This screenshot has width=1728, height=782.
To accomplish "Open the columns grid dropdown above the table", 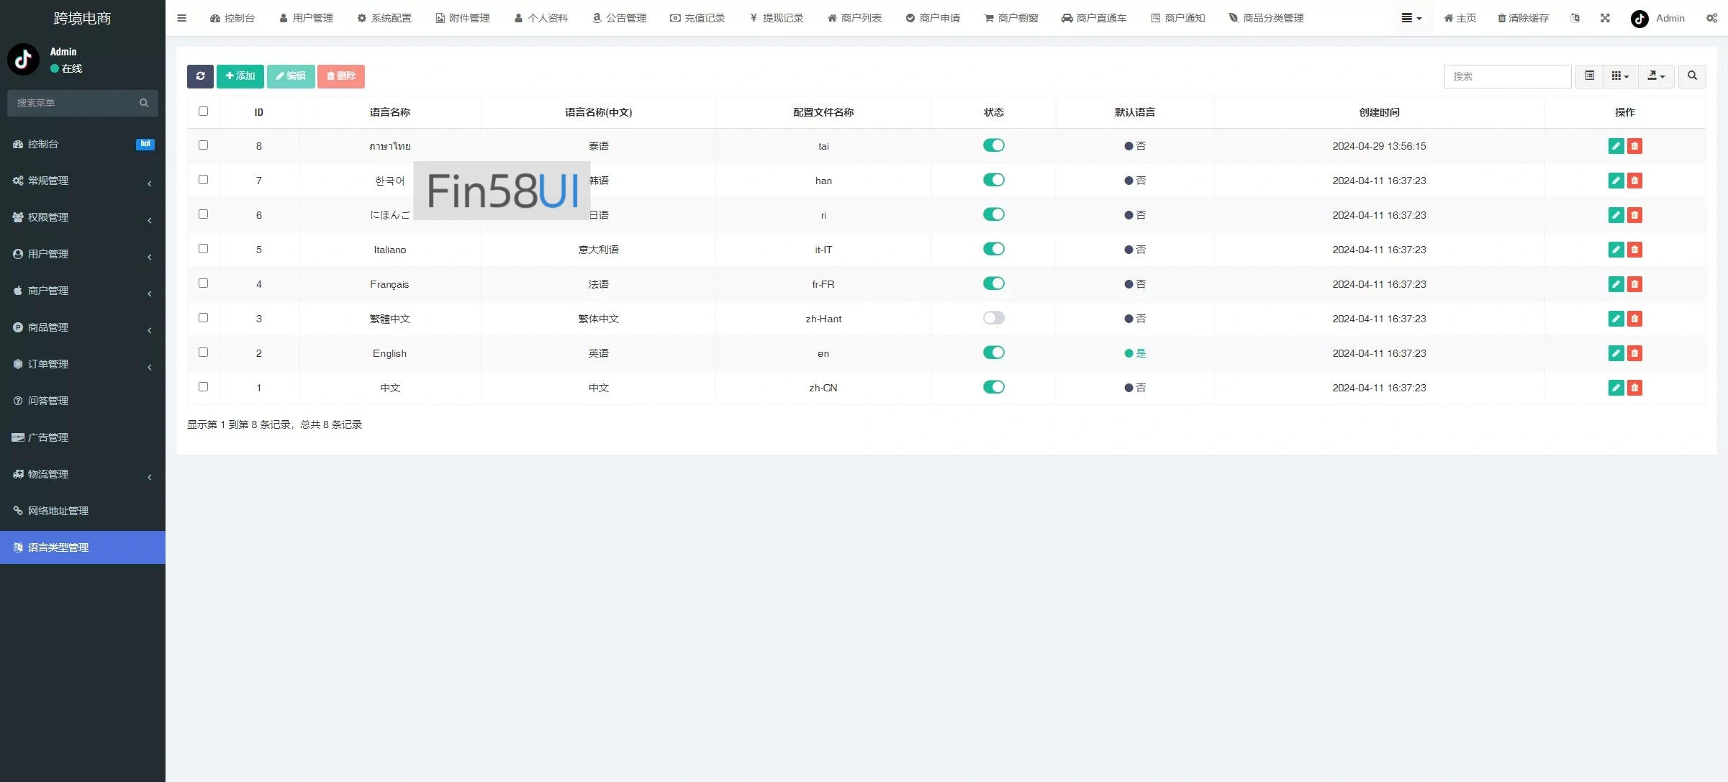I will coord(1621,76).
